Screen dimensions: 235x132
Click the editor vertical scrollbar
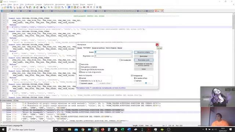pyautogui.click(x=234, y=55)
